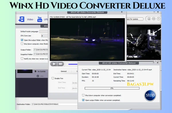Click the Destination Name video_2020-11-22_13-34-47.mp4 text
Screen dimensions: 172x113
[139, 70]
